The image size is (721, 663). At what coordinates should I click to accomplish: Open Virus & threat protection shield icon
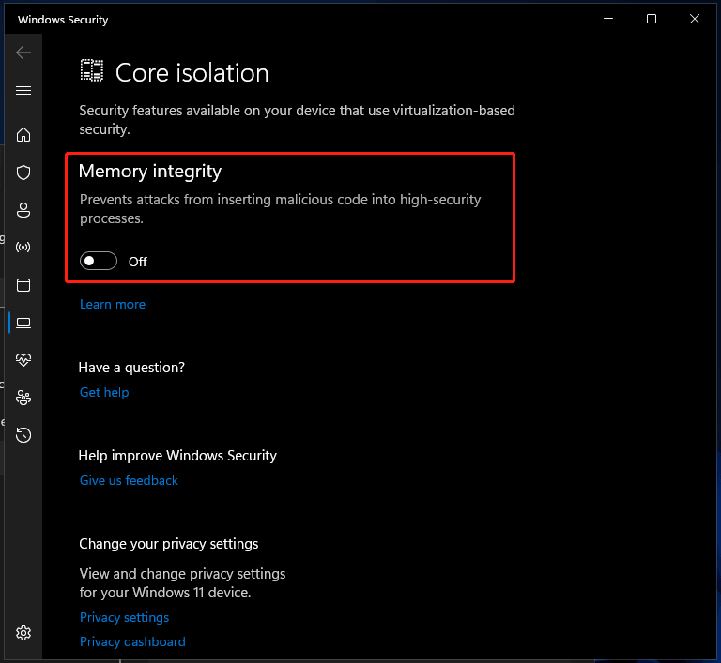click(x=23, y=173)
